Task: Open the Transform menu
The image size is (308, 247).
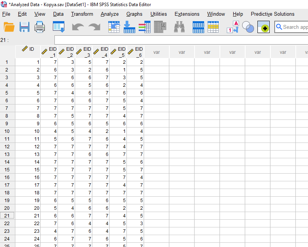Action: point(82,14)
